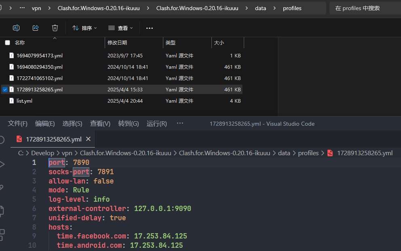Show hidden path segments via address bar ellipsis
This screenshot has width=401, height=251.
[x=22, y=8]
